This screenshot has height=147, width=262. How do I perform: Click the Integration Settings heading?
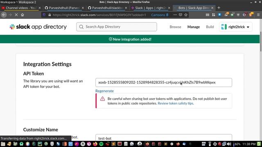(x=47, y=64)
